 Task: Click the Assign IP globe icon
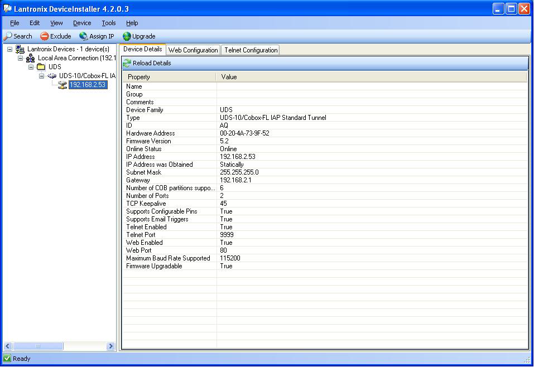[84, 36]
